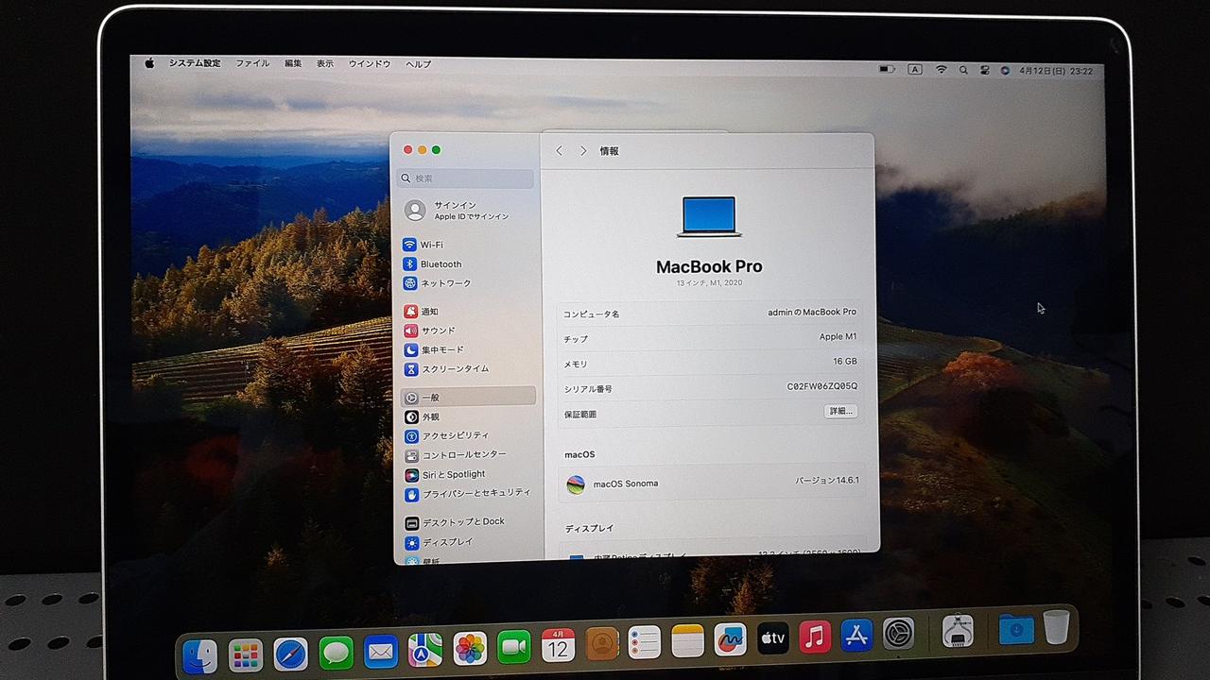The image size is (1210, 680).
Task: Open Wi-Fi settings in sidebar
Action: [x=431, y=245]
